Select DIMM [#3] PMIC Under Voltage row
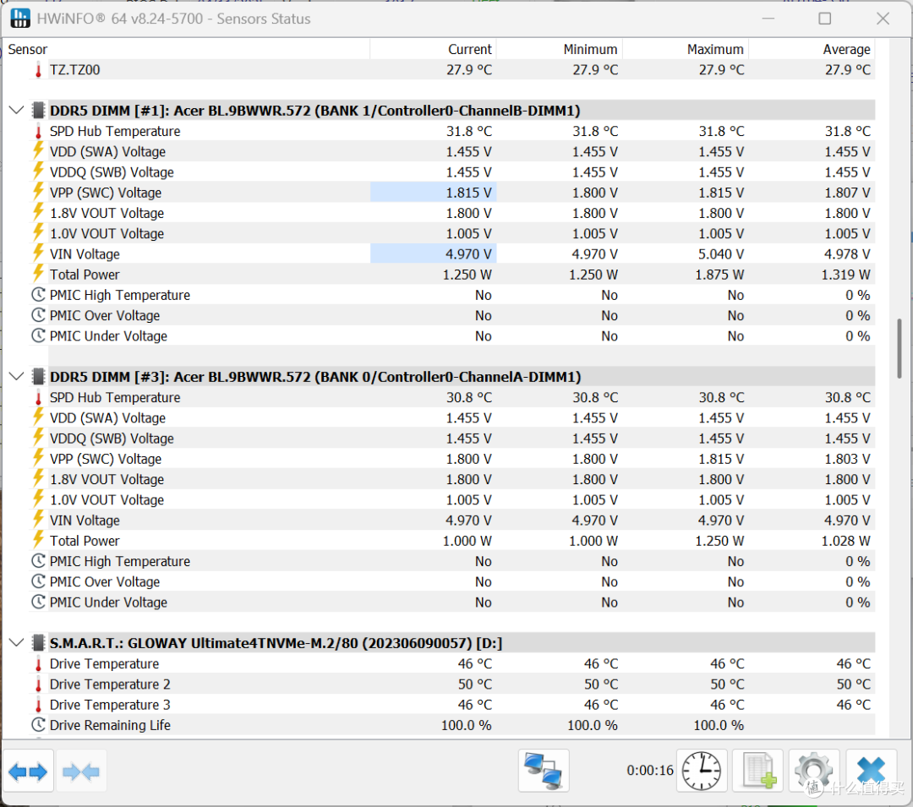 pyautogui.click(x=451, y=603)
